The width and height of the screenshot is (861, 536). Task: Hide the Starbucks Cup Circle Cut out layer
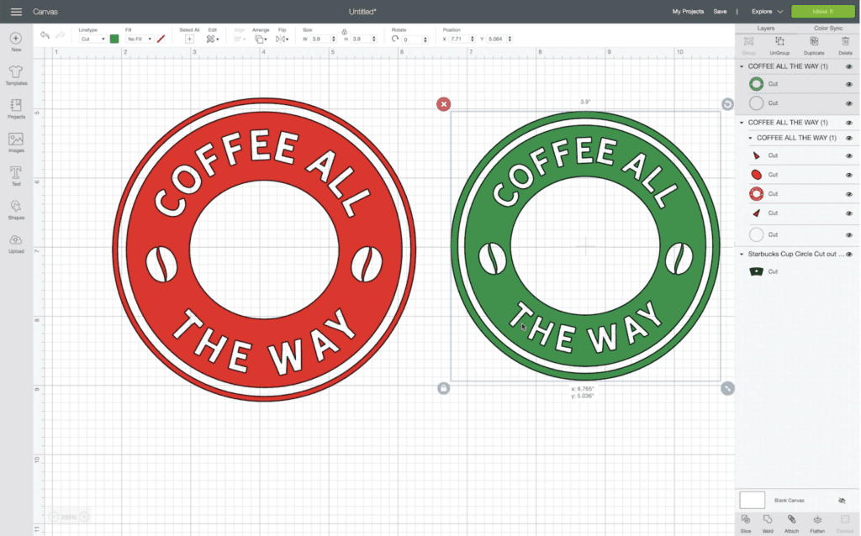(849, 254)
